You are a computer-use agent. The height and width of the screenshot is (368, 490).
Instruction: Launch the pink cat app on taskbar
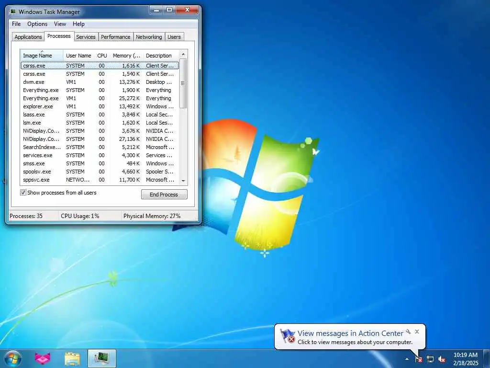pyautogui.click(x=43, y=358)
